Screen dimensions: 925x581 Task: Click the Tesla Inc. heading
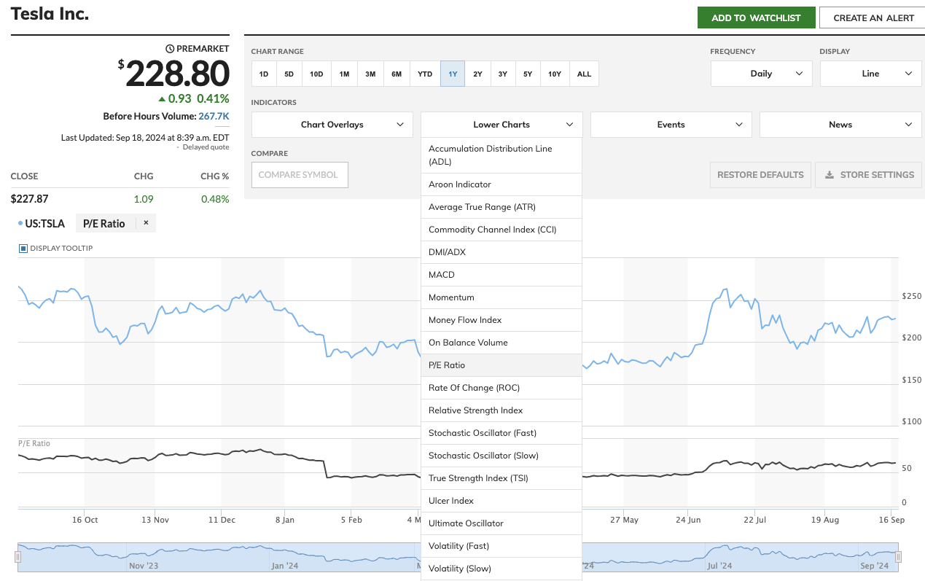pos(50,13)
